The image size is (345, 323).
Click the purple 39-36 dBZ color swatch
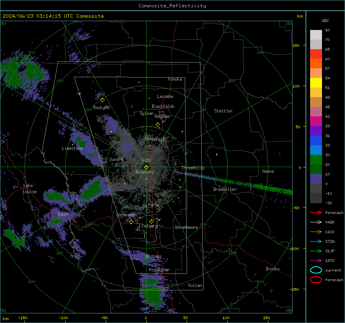click(316, 131)
